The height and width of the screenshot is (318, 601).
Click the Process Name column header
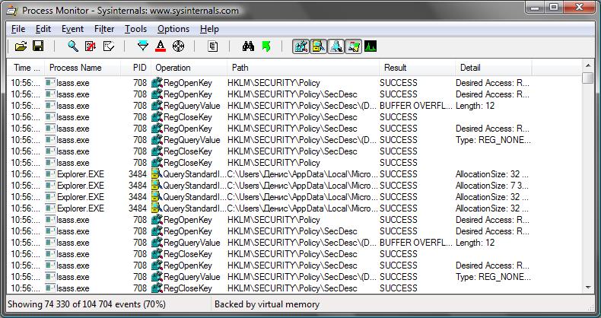click(x=83, y=68)
